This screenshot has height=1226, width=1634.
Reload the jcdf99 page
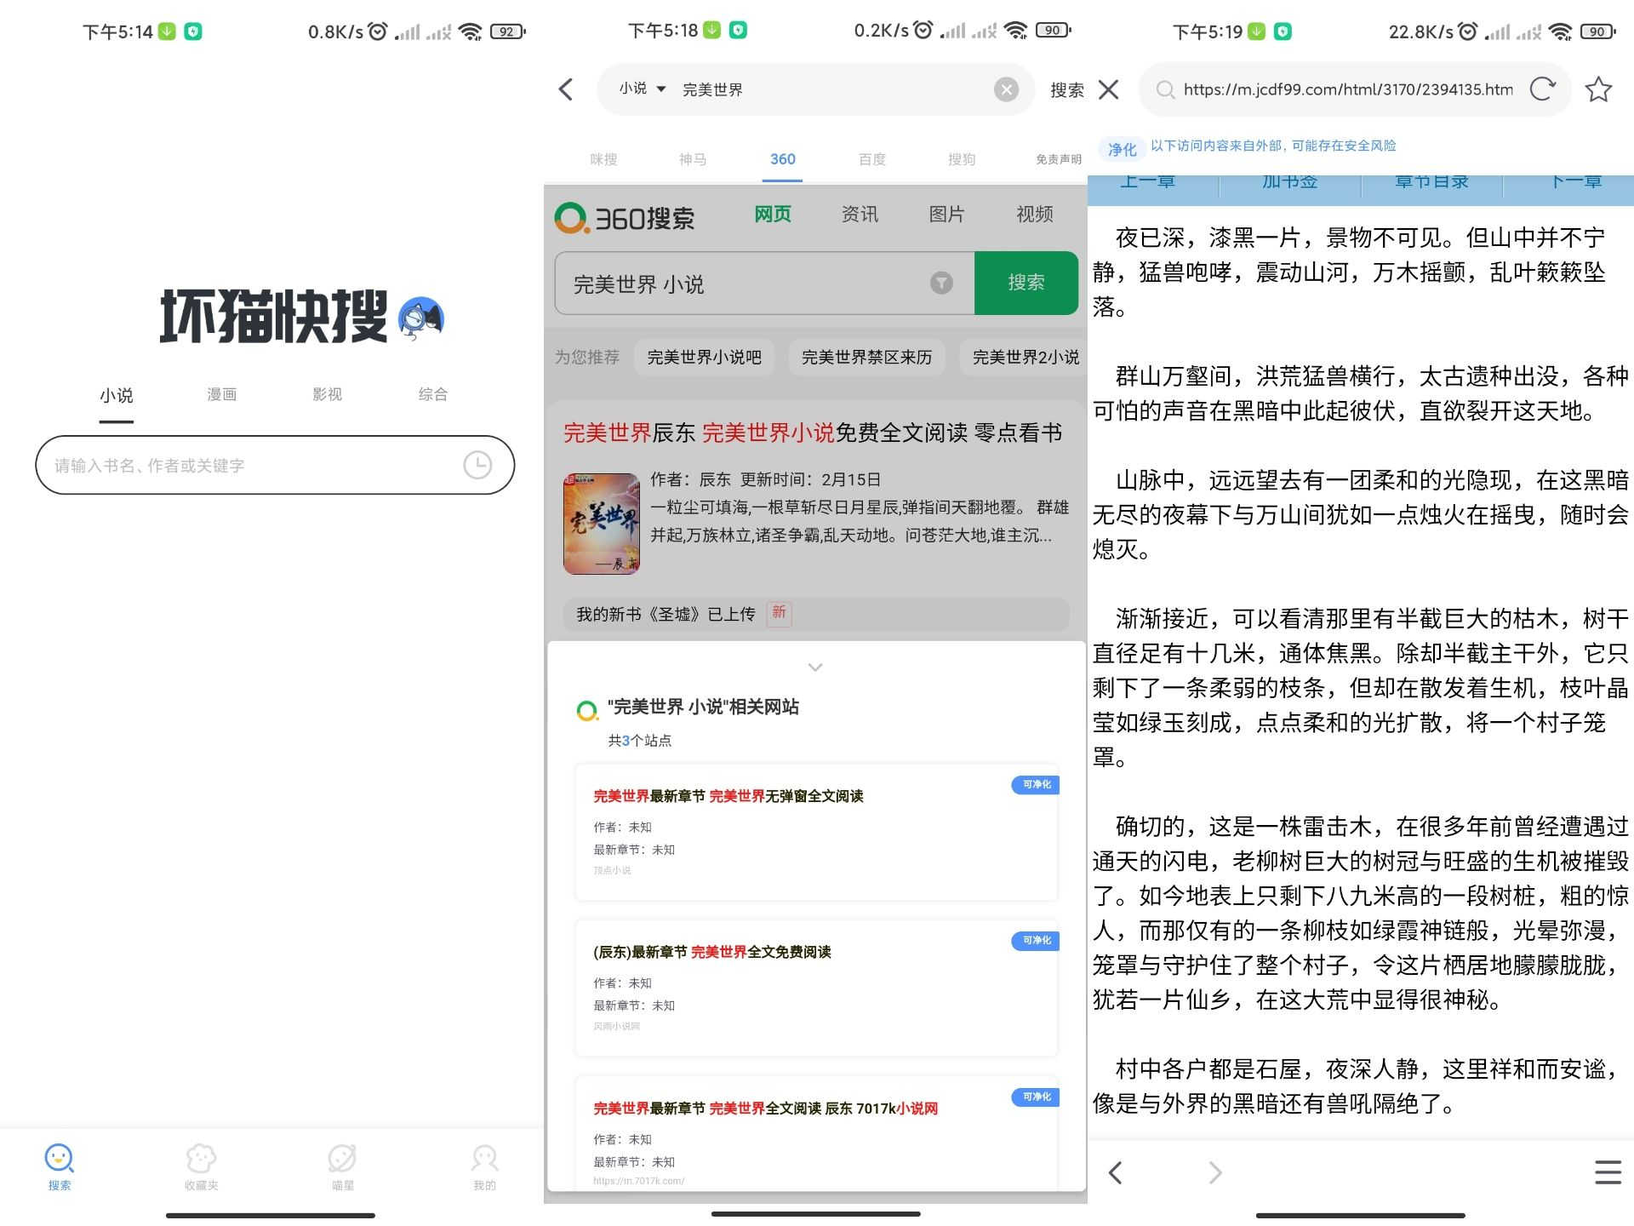[1542, 89]
